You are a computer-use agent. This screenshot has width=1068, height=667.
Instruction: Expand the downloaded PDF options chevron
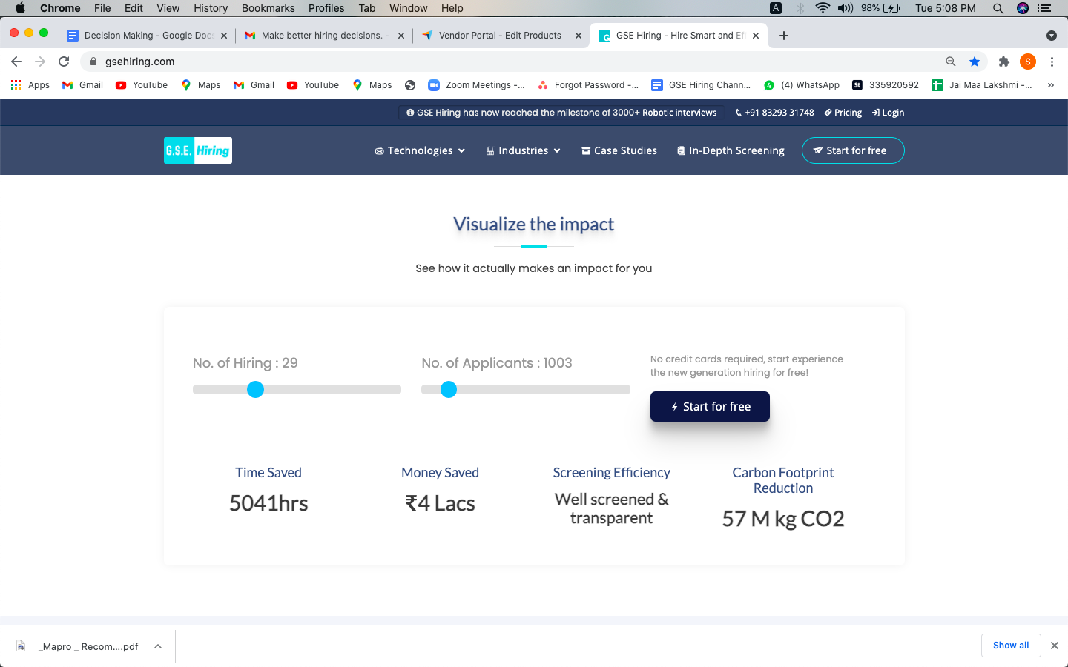(157, 646)
